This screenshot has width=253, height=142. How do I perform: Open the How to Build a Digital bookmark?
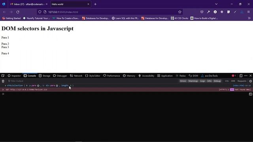[204, 18]
